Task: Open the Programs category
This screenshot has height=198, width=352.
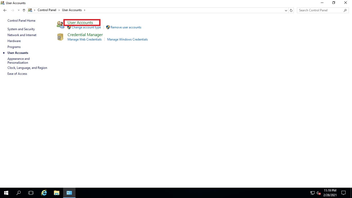Action: (14, 47)
